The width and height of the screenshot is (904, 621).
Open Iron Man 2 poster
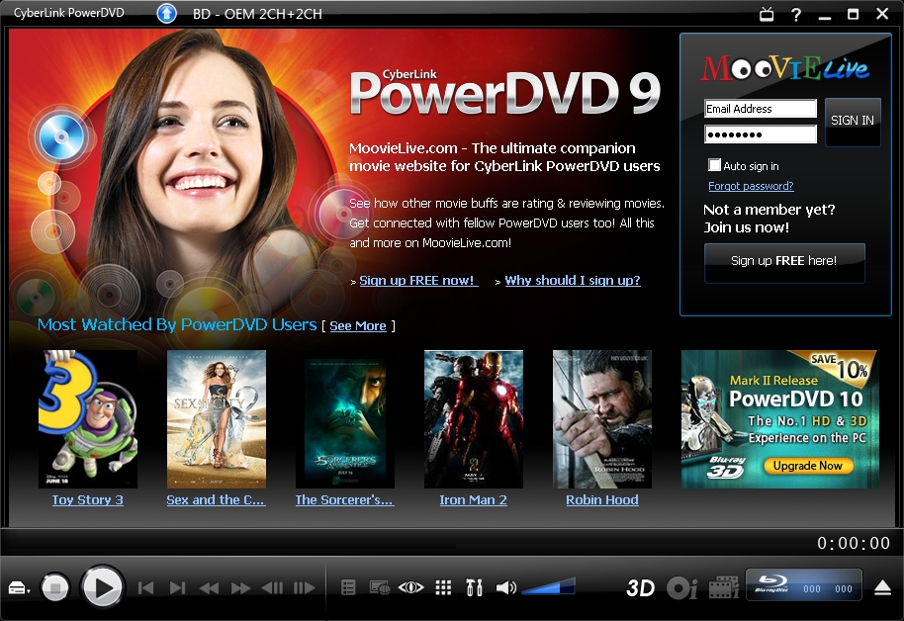click(474, 419)
